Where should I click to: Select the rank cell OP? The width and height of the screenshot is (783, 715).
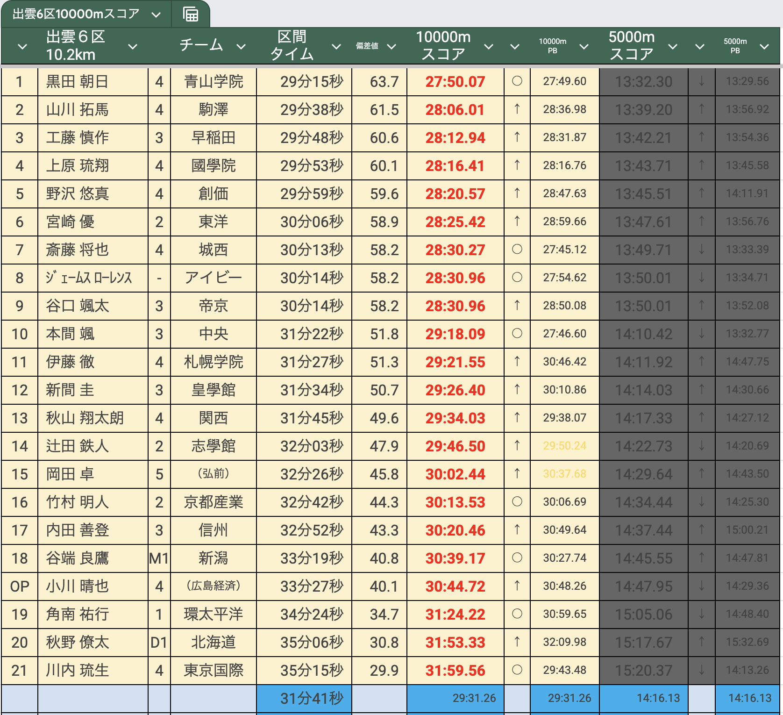20,586
